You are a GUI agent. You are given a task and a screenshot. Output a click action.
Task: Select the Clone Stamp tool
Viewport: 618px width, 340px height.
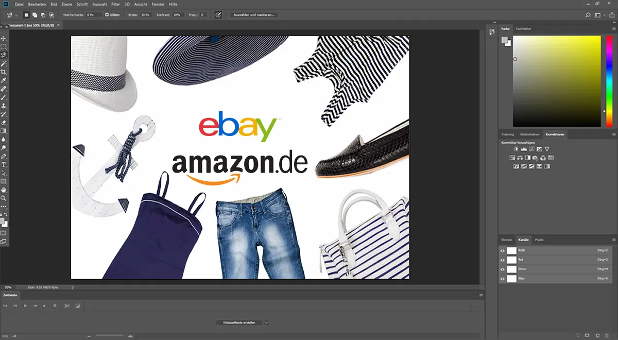(4, 105)
